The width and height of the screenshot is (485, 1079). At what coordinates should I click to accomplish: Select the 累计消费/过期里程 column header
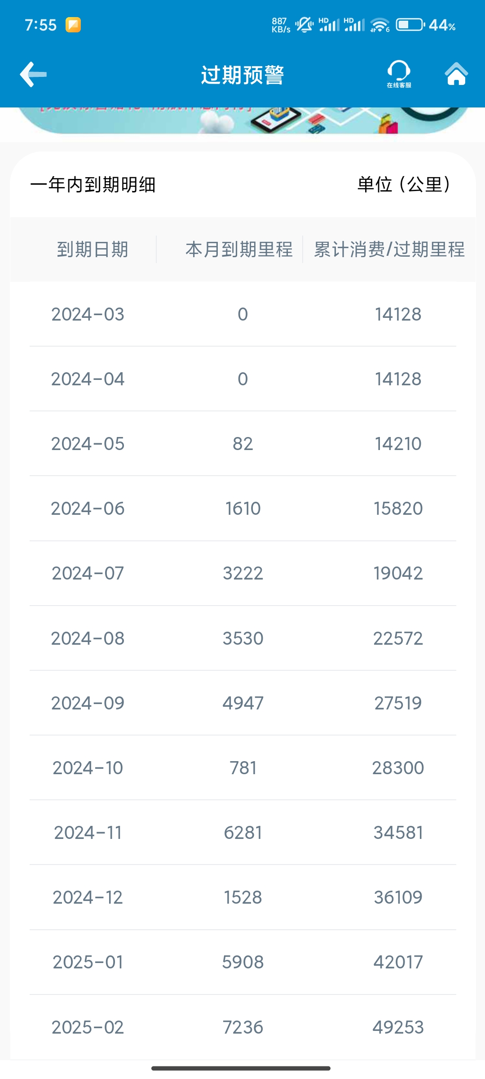pos(389,250)
